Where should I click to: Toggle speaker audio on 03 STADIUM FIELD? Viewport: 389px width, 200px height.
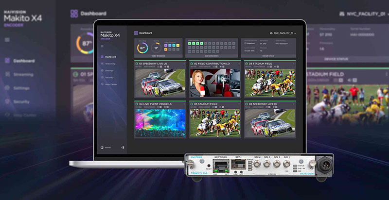275,67
